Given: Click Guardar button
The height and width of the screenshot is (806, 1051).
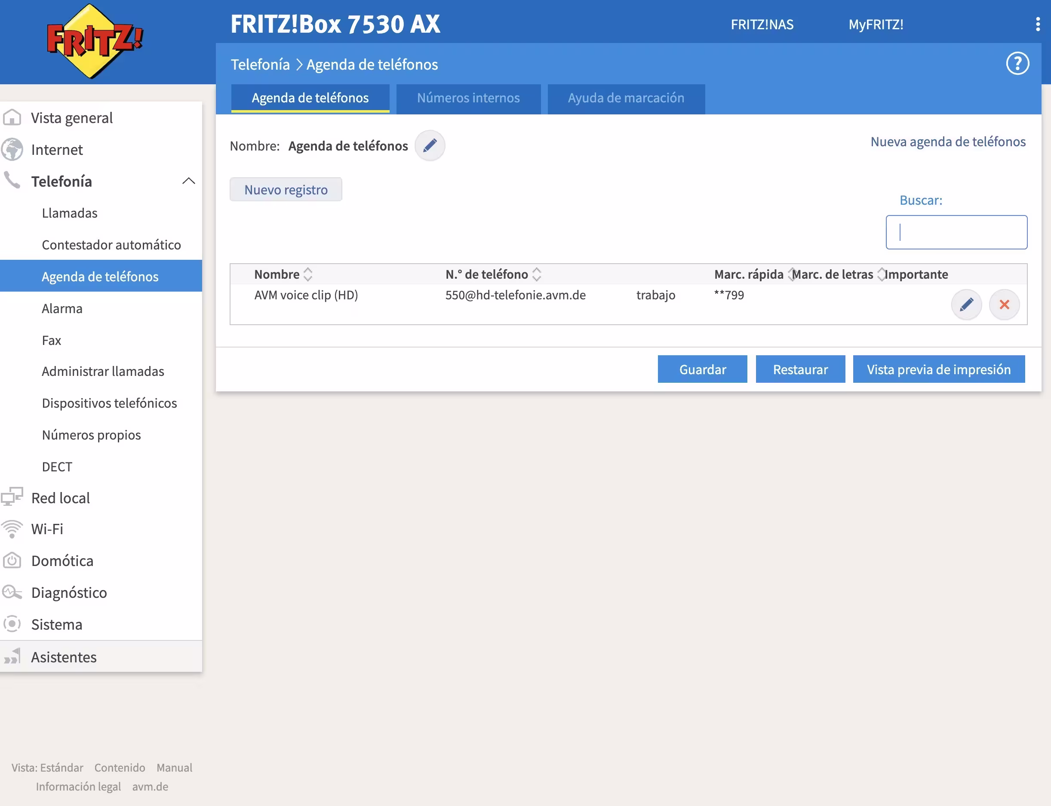Looking at the screenshot, I should 702,369.
